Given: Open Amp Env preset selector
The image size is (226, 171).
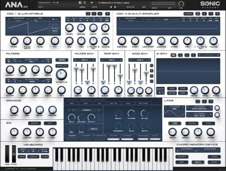Looking at the screenshot, I should [x=111, y=60].
